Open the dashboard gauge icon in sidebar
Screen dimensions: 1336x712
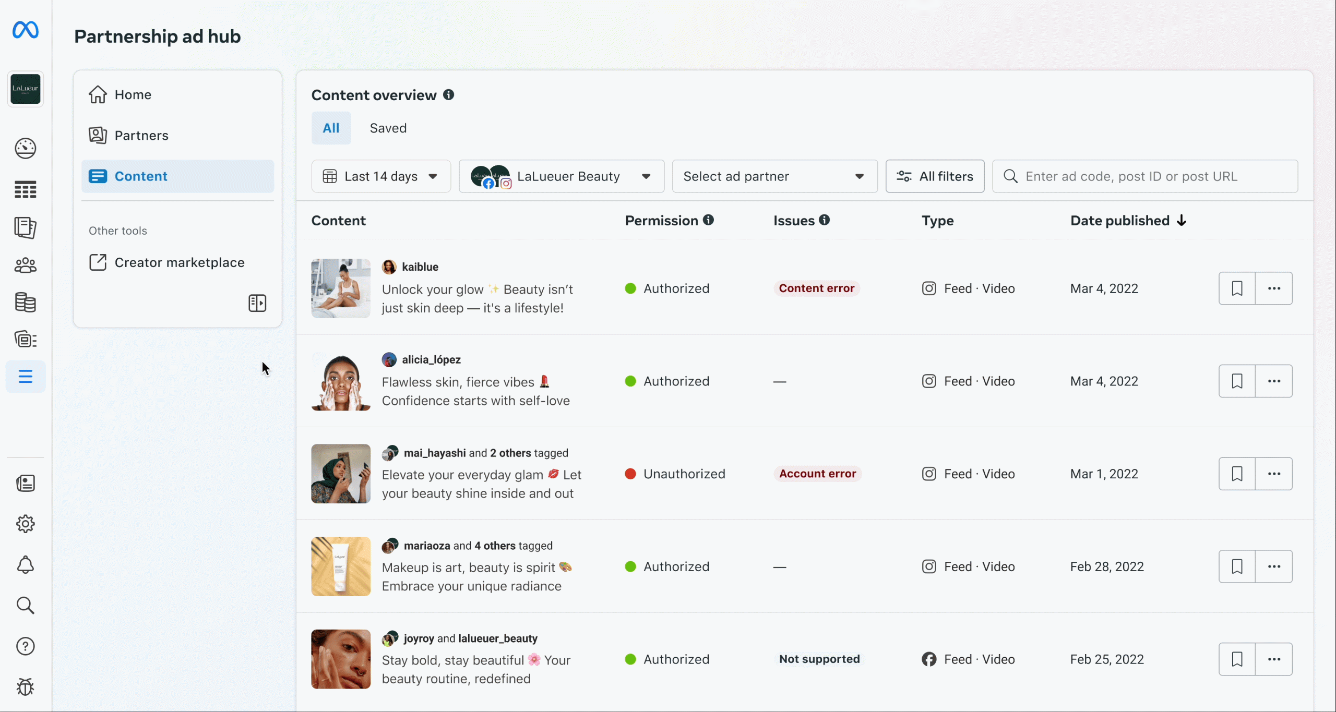tap(25, 149)
